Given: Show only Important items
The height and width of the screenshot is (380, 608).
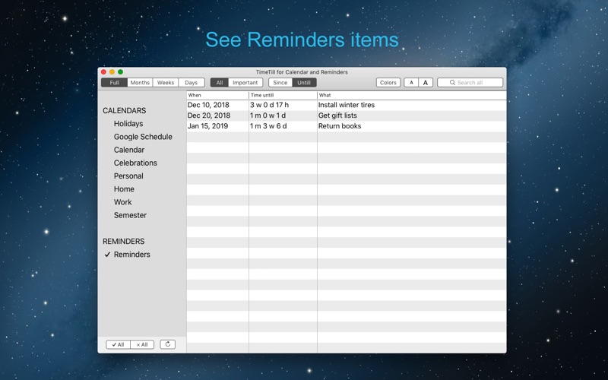Looking at the screenshot, I should 245,83.
